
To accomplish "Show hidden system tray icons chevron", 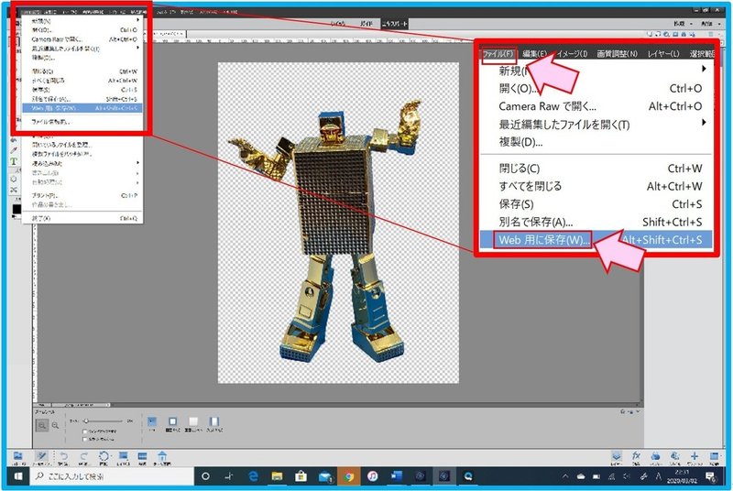I will tap(565, 476).
